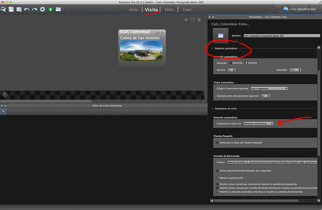Viewport: 322px width, 210px height.
Task: Select the Colina de San Antonio panorama thumbnail
Action: [x=141, y=50]
